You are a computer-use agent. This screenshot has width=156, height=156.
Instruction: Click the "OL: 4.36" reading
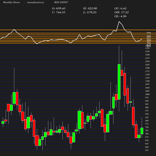point(120,16)
